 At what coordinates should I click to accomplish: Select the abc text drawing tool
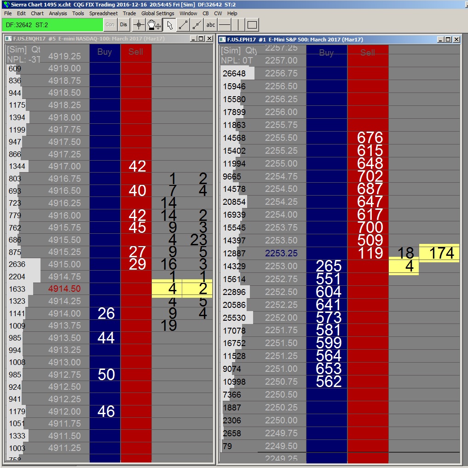(211, 25)
